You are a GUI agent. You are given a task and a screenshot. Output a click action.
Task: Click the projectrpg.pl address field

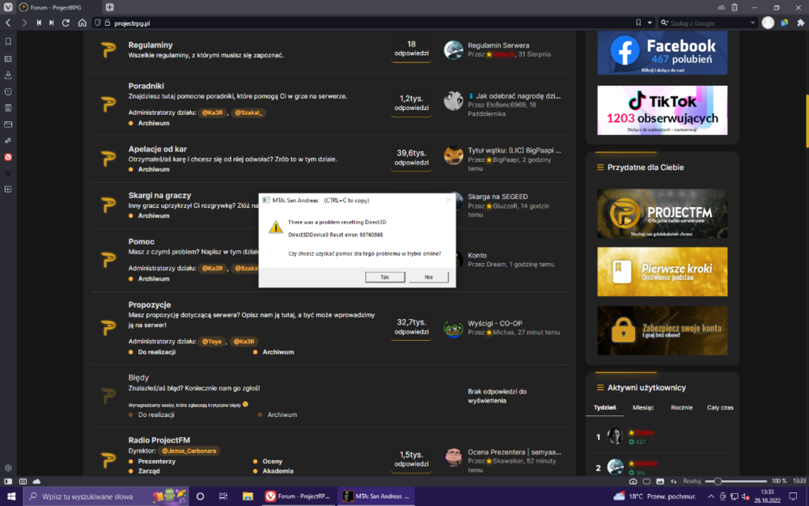[x=361, y=23]
